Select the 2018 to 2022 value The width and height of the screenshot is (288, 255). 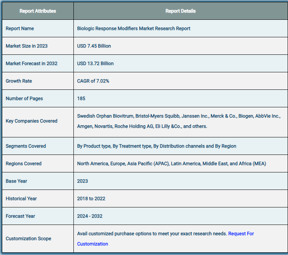(x=91, y=199)
